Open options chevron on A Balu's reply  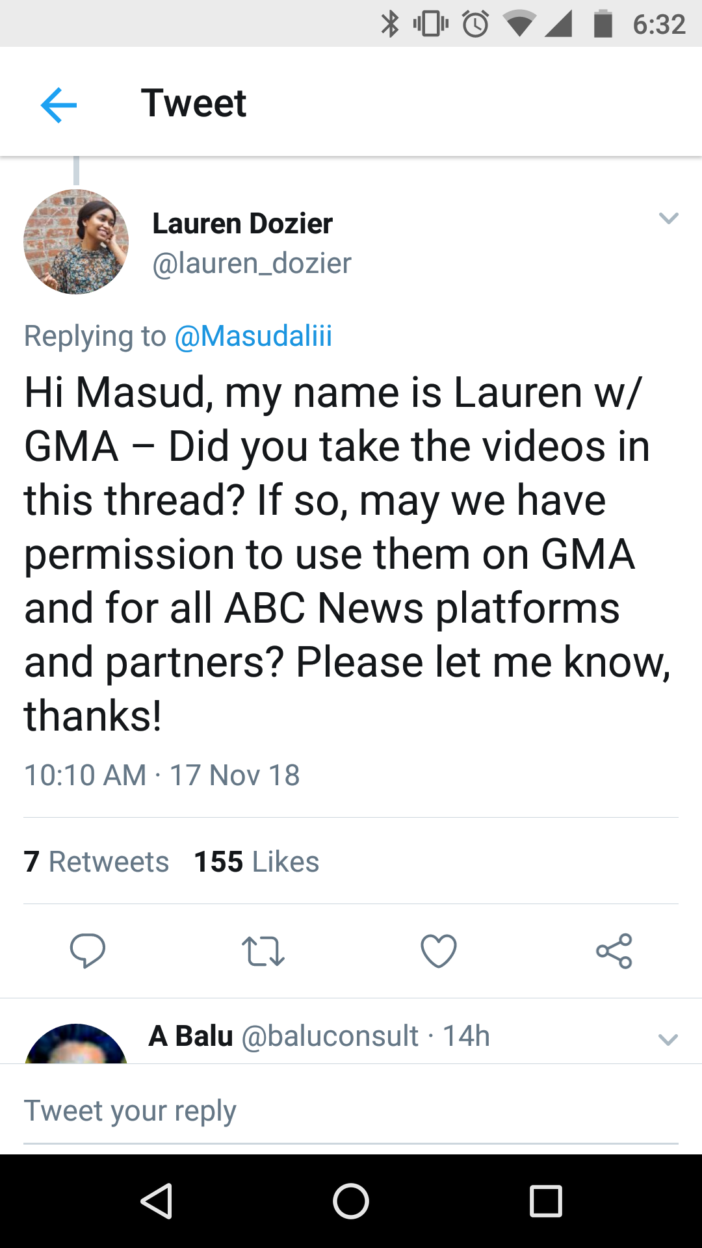668,1039
